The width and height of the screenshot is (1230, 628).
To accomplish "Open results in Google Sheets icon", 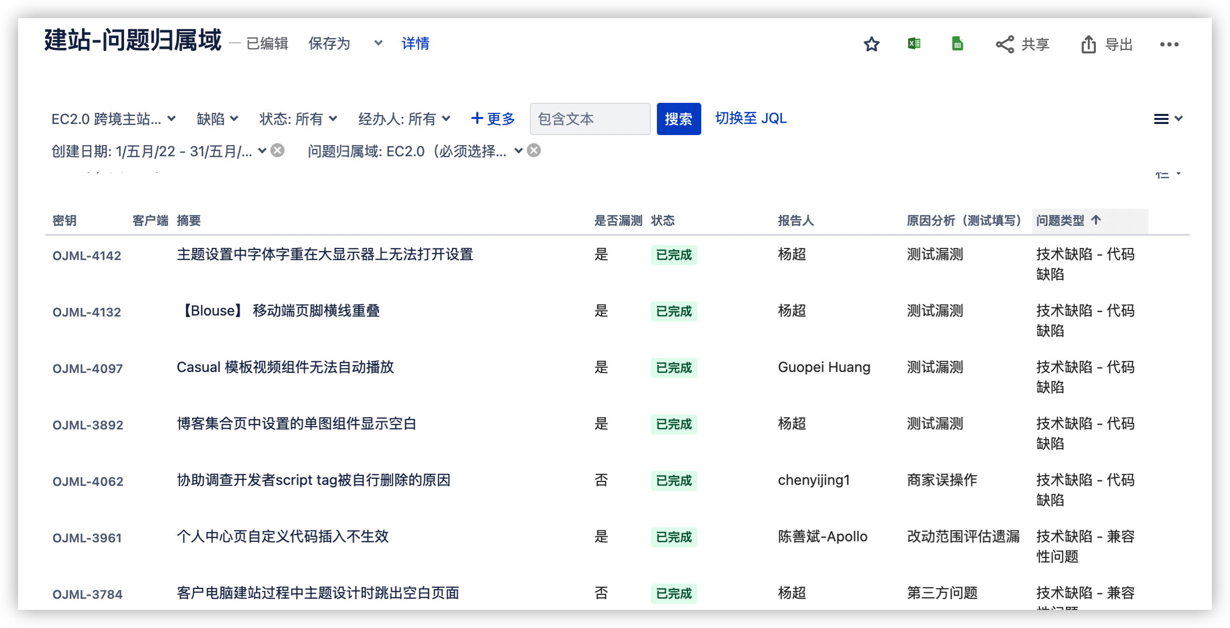I will [x=957, y=44].
